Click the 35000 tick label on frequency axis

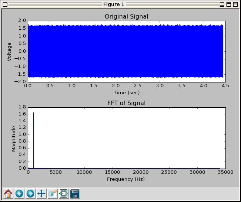225,172
